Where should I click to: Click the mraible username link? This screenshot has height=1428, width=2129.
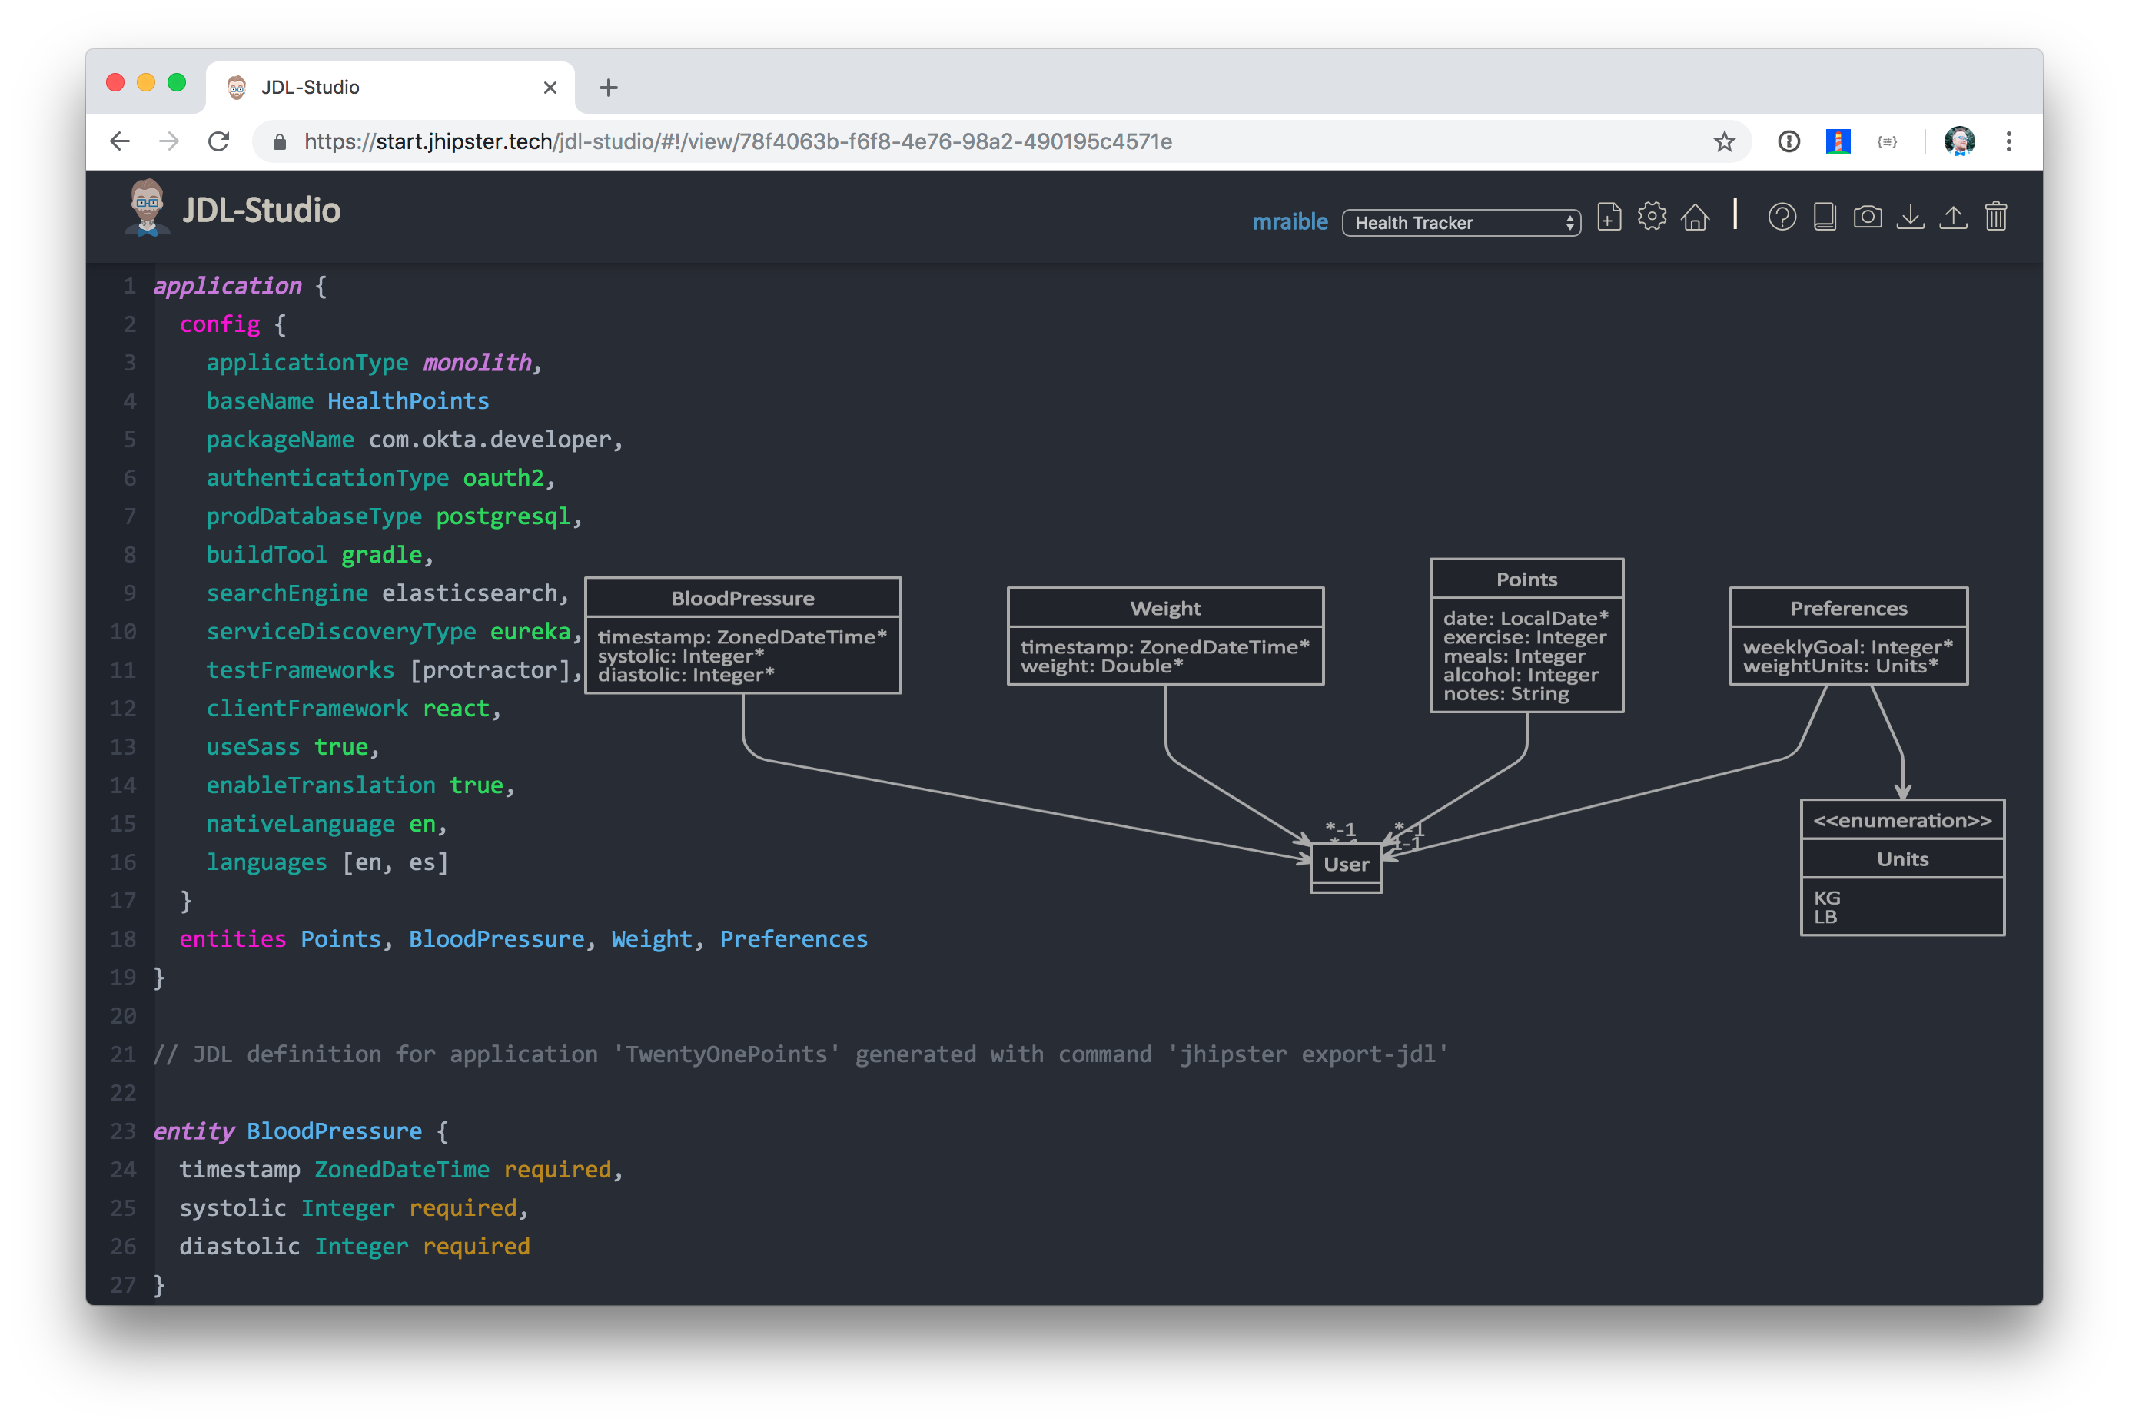1290,222
